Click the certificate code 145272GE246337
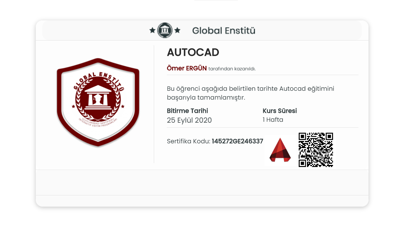Screen dimensions: 404x227 point(237,141)
